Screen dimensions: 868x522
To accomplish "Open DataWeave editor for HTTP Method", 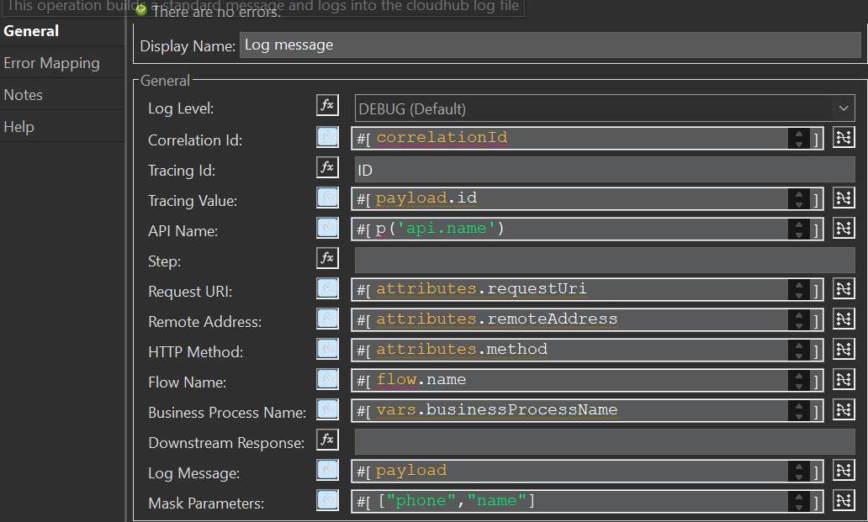I will [844, 349].
